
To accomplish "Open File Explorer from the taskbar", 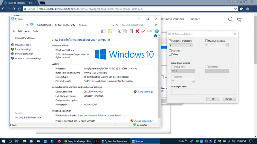I will (x=24, y=141).
